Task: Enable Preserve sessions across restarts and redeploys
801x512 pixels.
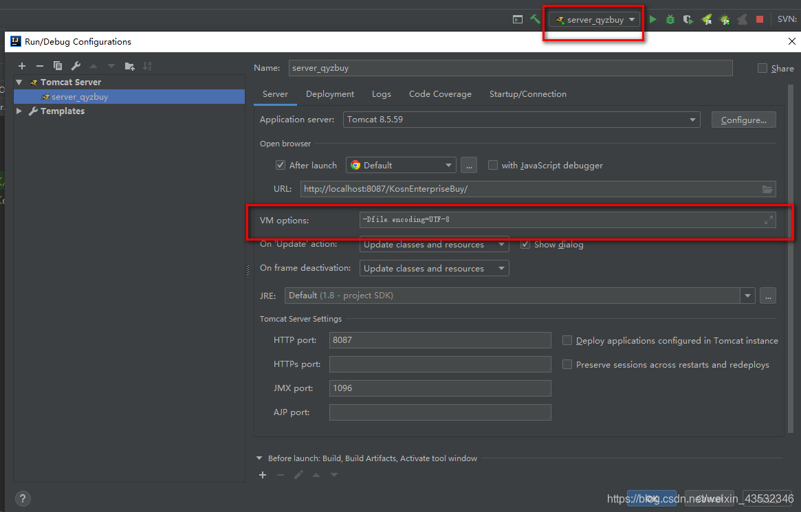Action: (567, 364)
